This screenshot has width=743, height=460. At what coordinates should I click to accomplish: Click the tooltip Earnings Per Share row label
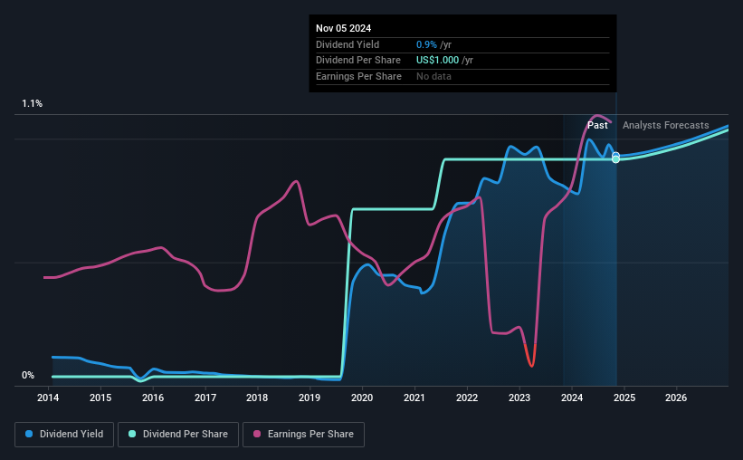[358, 76]
